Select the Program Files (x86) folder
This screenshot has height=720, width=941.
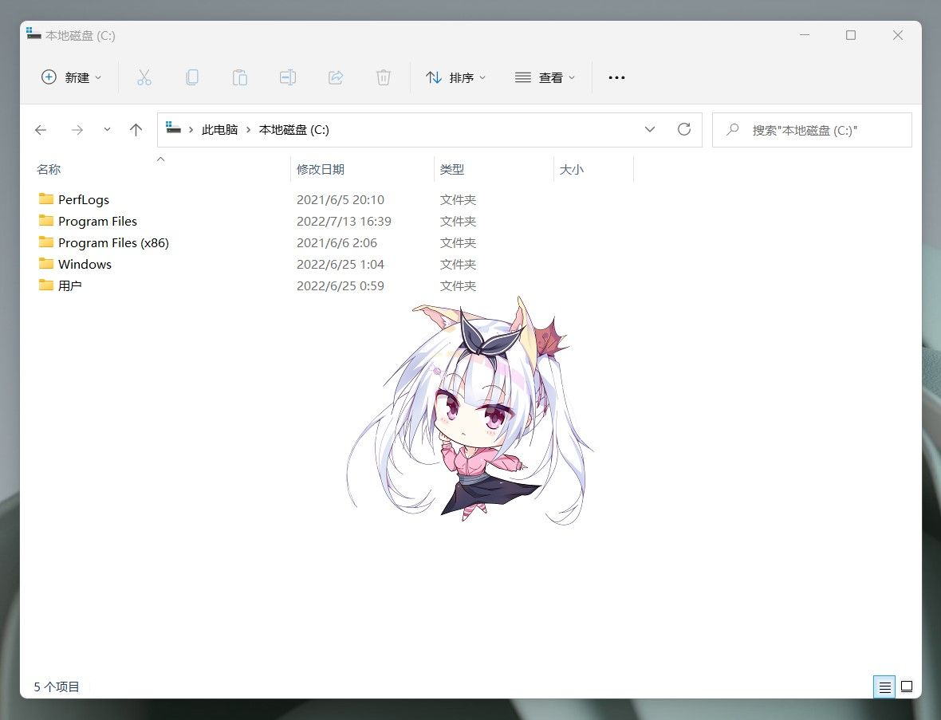pos(113,243)
